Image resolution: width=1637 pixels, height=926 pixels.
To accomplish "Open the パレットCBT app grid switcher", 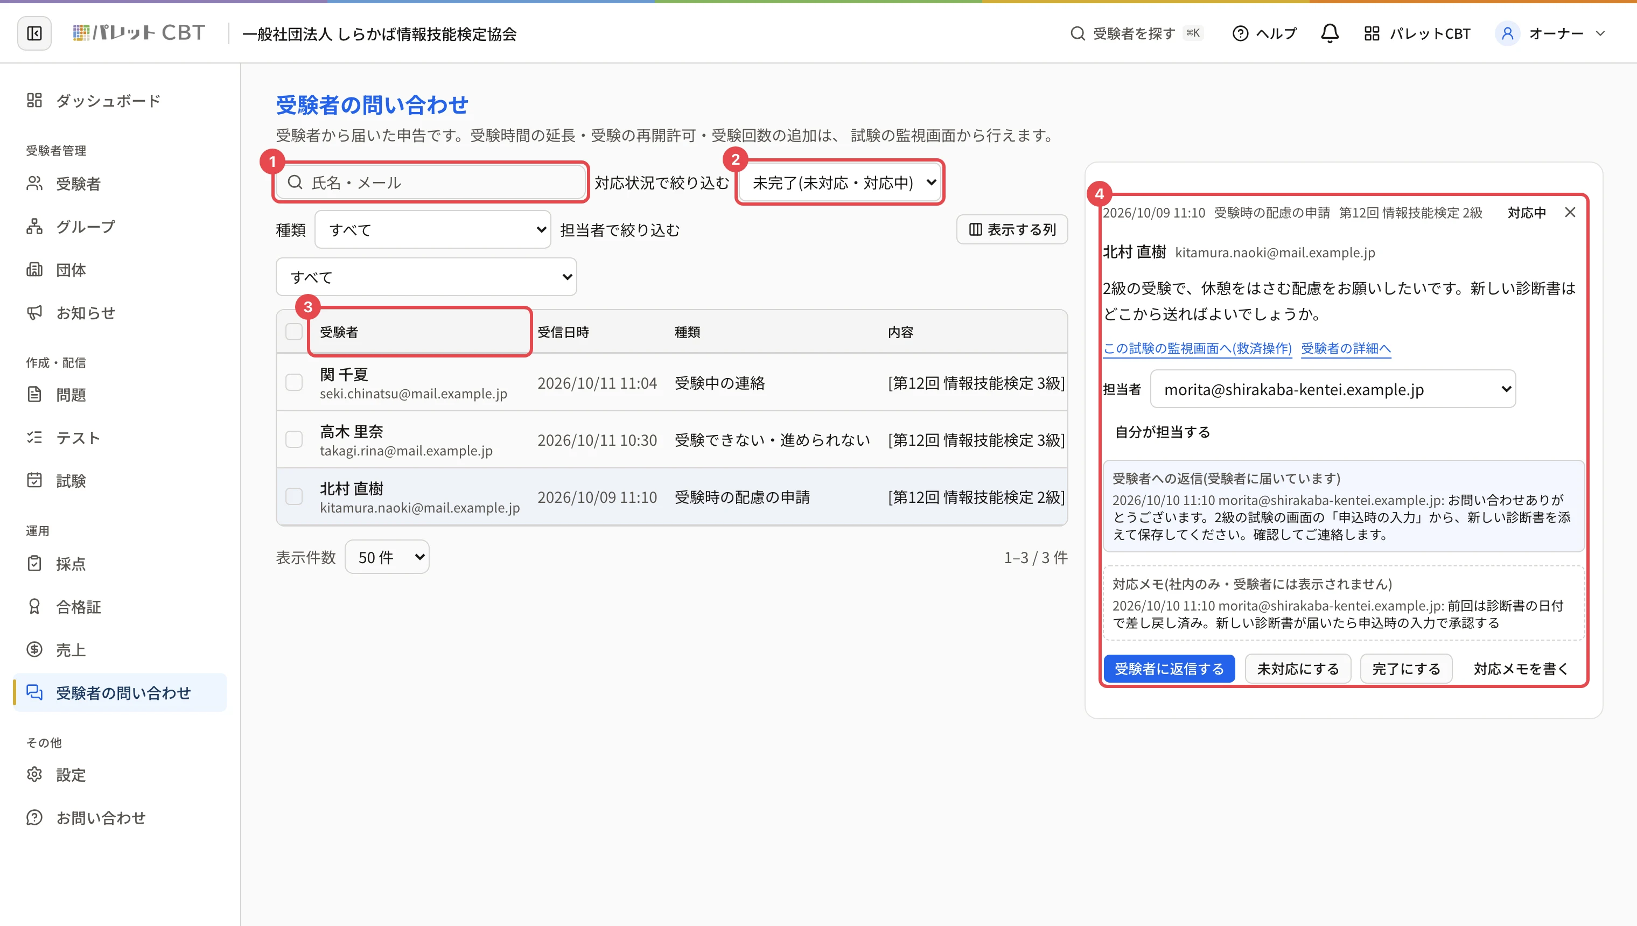I will [x=1417, y=33].
